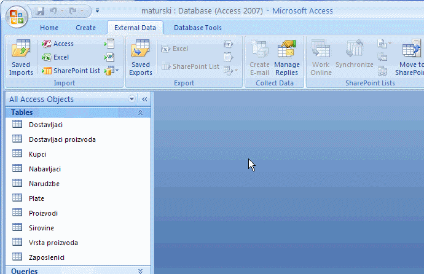This screenshot has width=424, height=274.
Task: Click the Export to Text File icon
Action: coord(228,57)
